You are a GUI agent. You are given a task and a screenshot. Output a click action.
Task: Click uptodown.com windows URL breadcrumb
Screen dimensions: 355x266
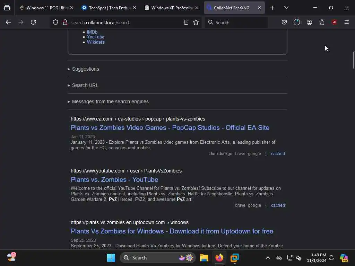click(130, 223)
